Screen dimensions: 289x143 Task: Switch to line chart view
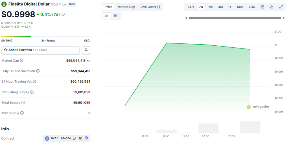coord(107,16)
